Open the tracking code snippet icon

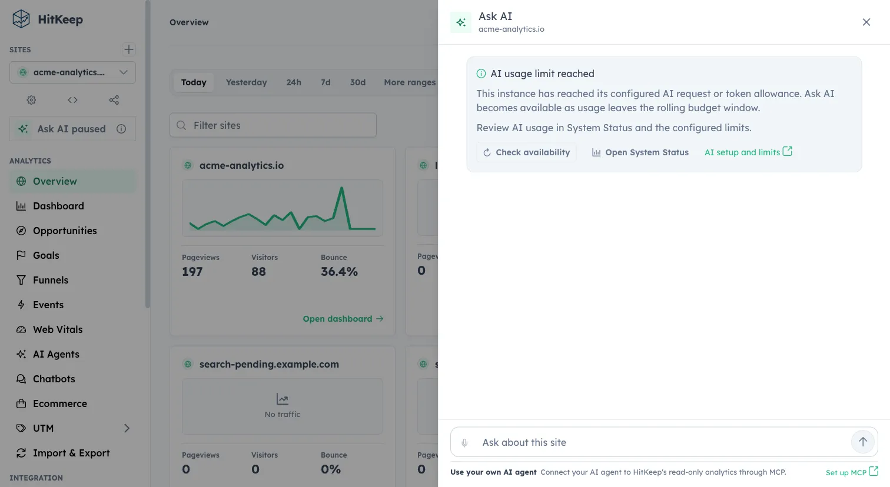(x=72, y=100)
